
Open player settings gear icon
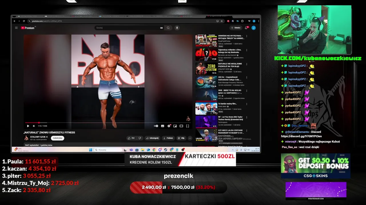click(x=169, y=126)
